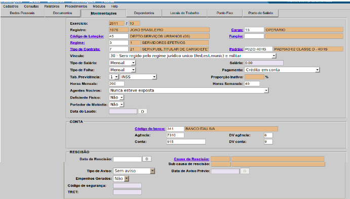The image size is (350, 199).
Task: Open date picker beside Data do Laudo
Action: pyautogui.click(x=143, y=111)
